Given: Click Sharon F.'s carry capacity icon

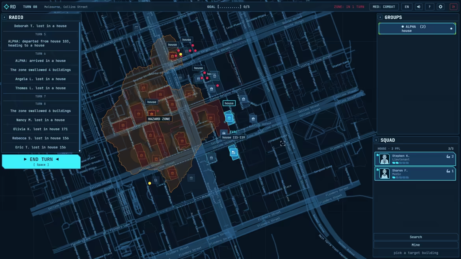Looking at the screenshot, I should (448, 171).
